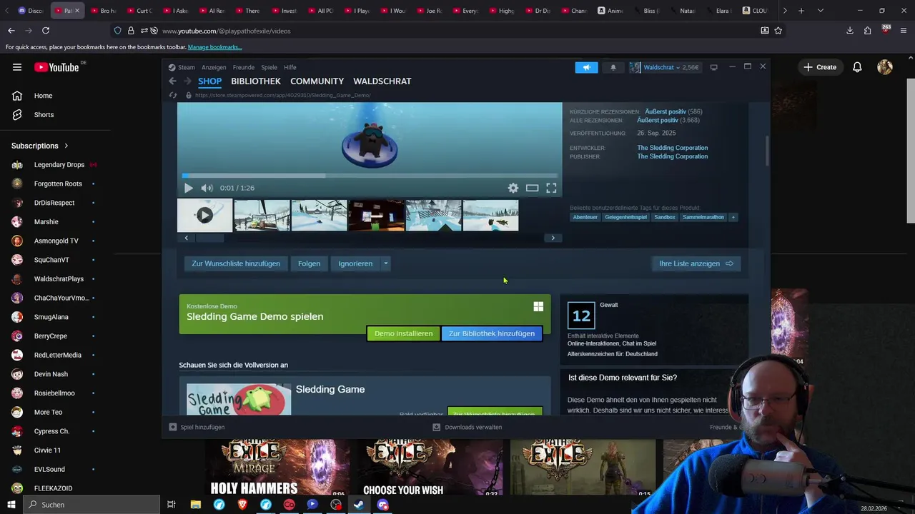The image size is (915, 514).
Task: Open trailer video settings gear
Action: (x=513, y=188)
